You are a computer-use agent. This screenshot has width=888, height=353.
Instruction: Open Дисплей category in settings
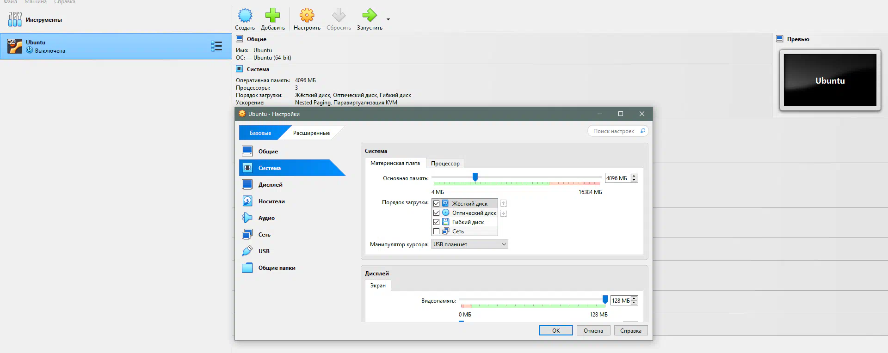point(292,184)
